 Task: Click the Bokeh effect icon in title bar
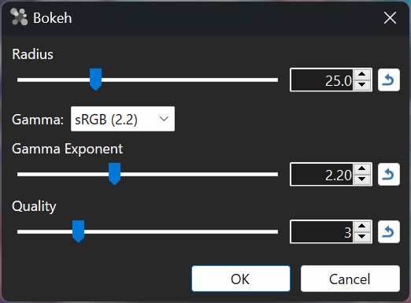[19, 17]
